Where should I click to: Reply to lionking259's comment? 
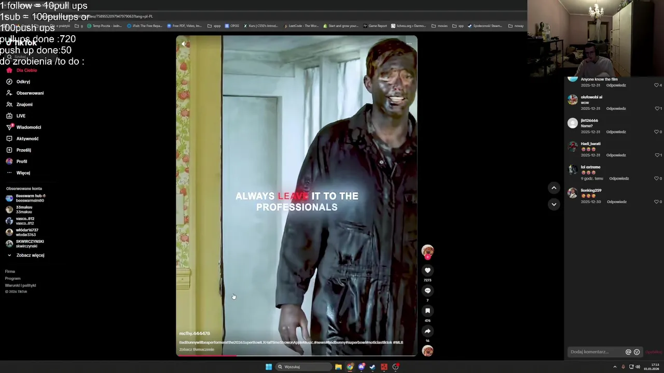click(x=616, y=202)
